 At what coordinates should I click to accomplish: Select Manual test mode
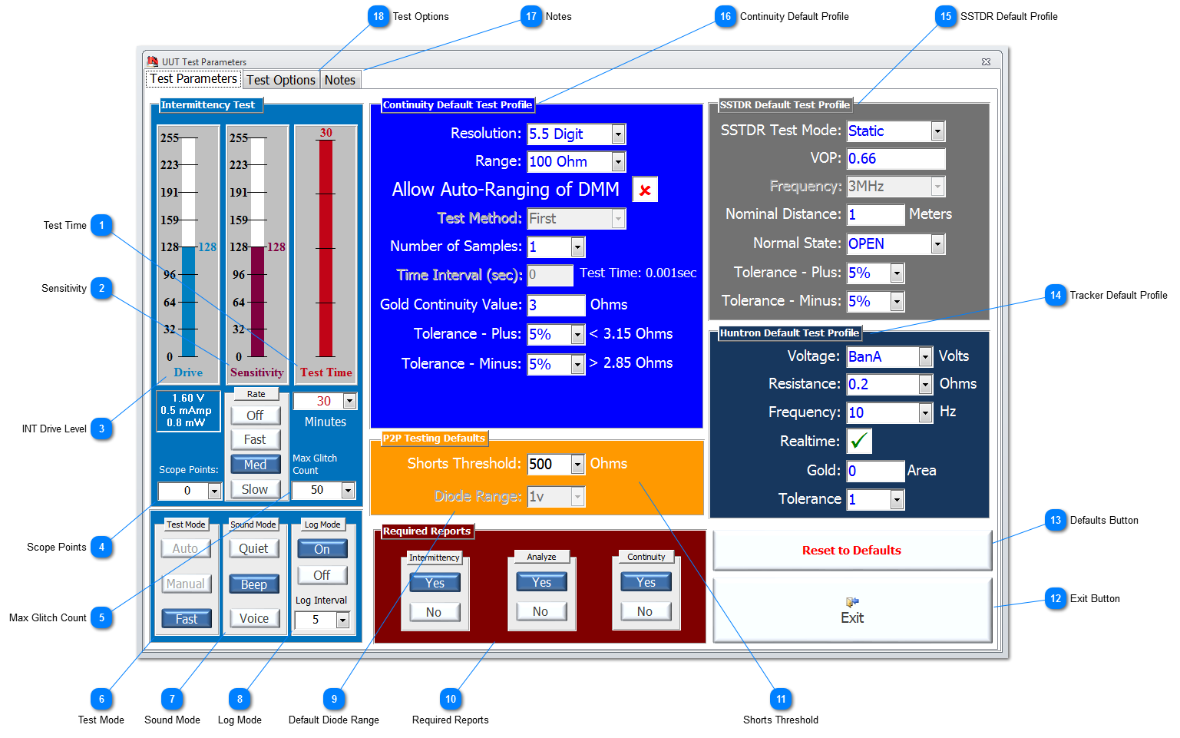click(186, 584)
